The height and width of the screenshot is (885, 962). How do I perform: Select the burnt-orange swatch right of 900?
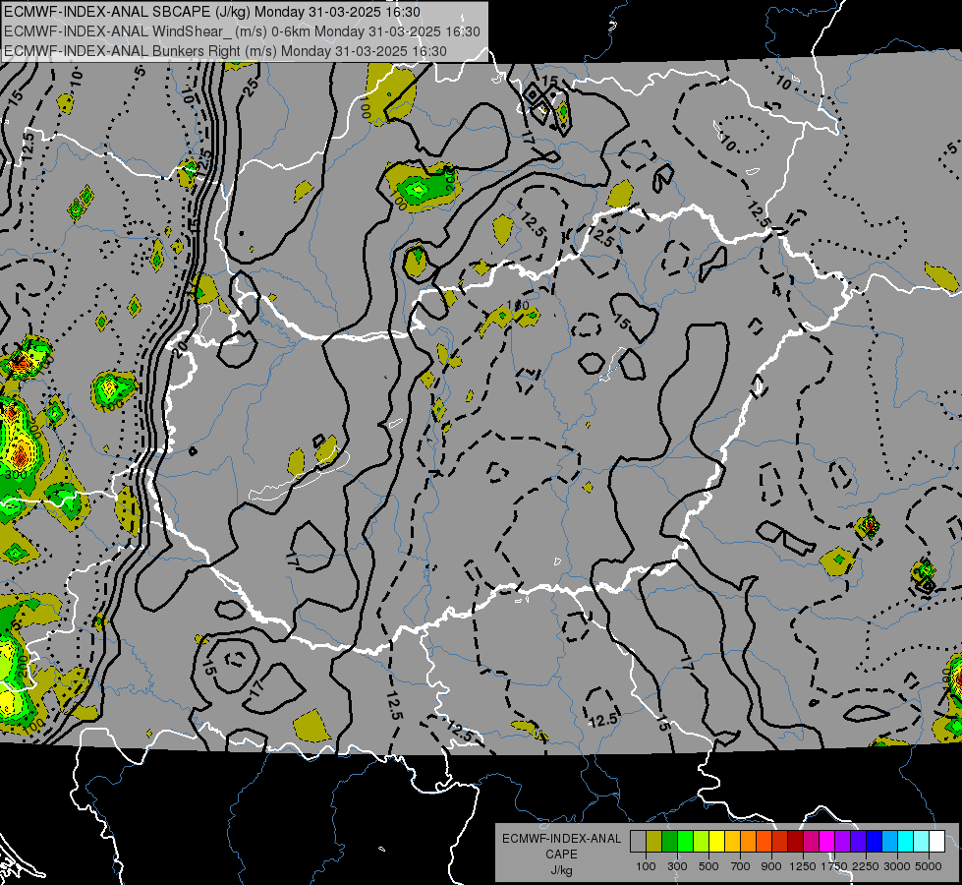[780, 841]
